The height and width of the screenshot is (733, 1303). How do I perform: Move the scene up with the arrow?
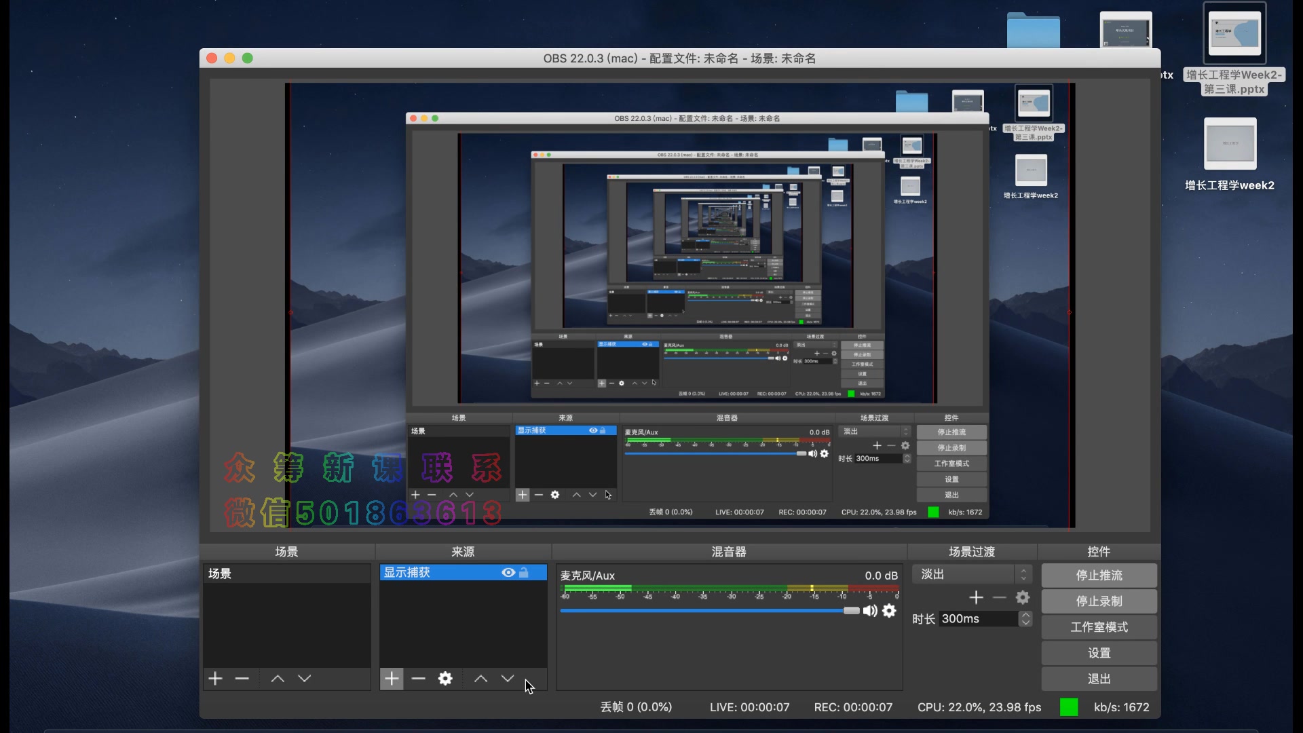(x=278, y=679)
